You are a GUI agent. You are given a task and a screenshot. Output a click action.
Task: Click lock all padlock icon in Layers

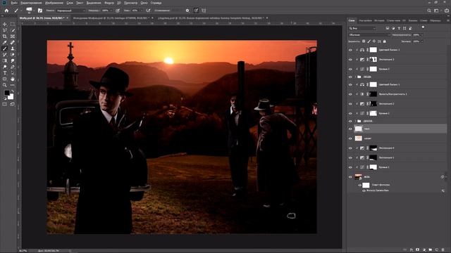point(384,41)
